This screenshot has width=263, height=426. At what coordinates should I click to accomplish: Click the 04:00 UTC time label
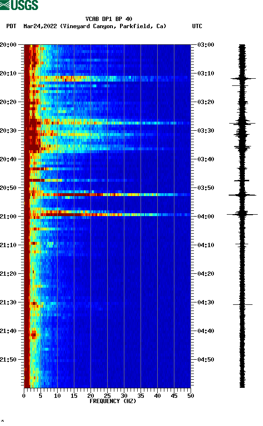[x=206, y=216]
